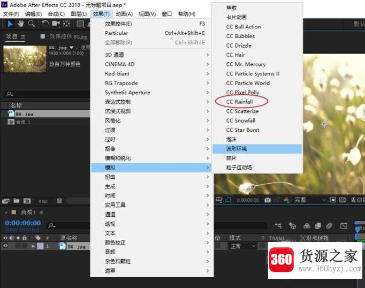The height and width of the screenshot is (288, 365).
Task: Open the Project panel menu icon
Action: (x=23, y=37)
